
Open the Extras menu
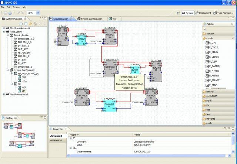(x=16, y=7)
